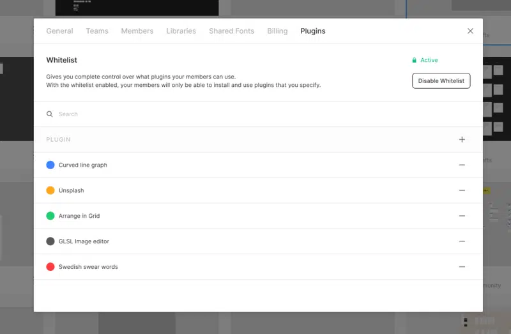The image size is (511, 334).
Task: Remove Swedish swear words via minus icon
Action: click(462, 266)
